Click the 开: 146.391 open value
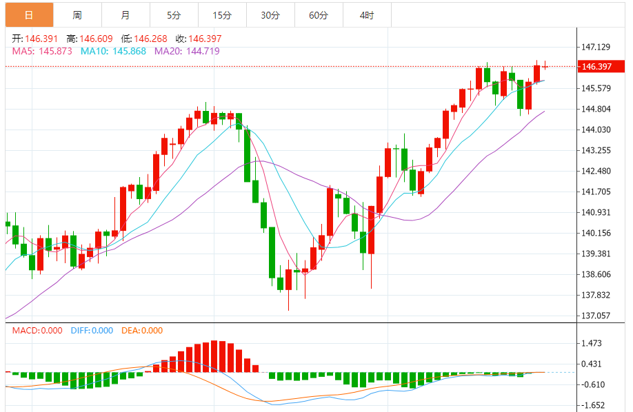This screenshot has width=633, height=412. 34,39
